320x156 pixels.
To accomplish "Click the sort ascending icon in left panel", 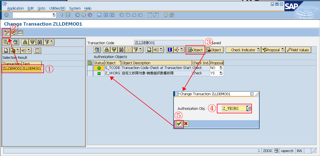I will pos(25,42).
